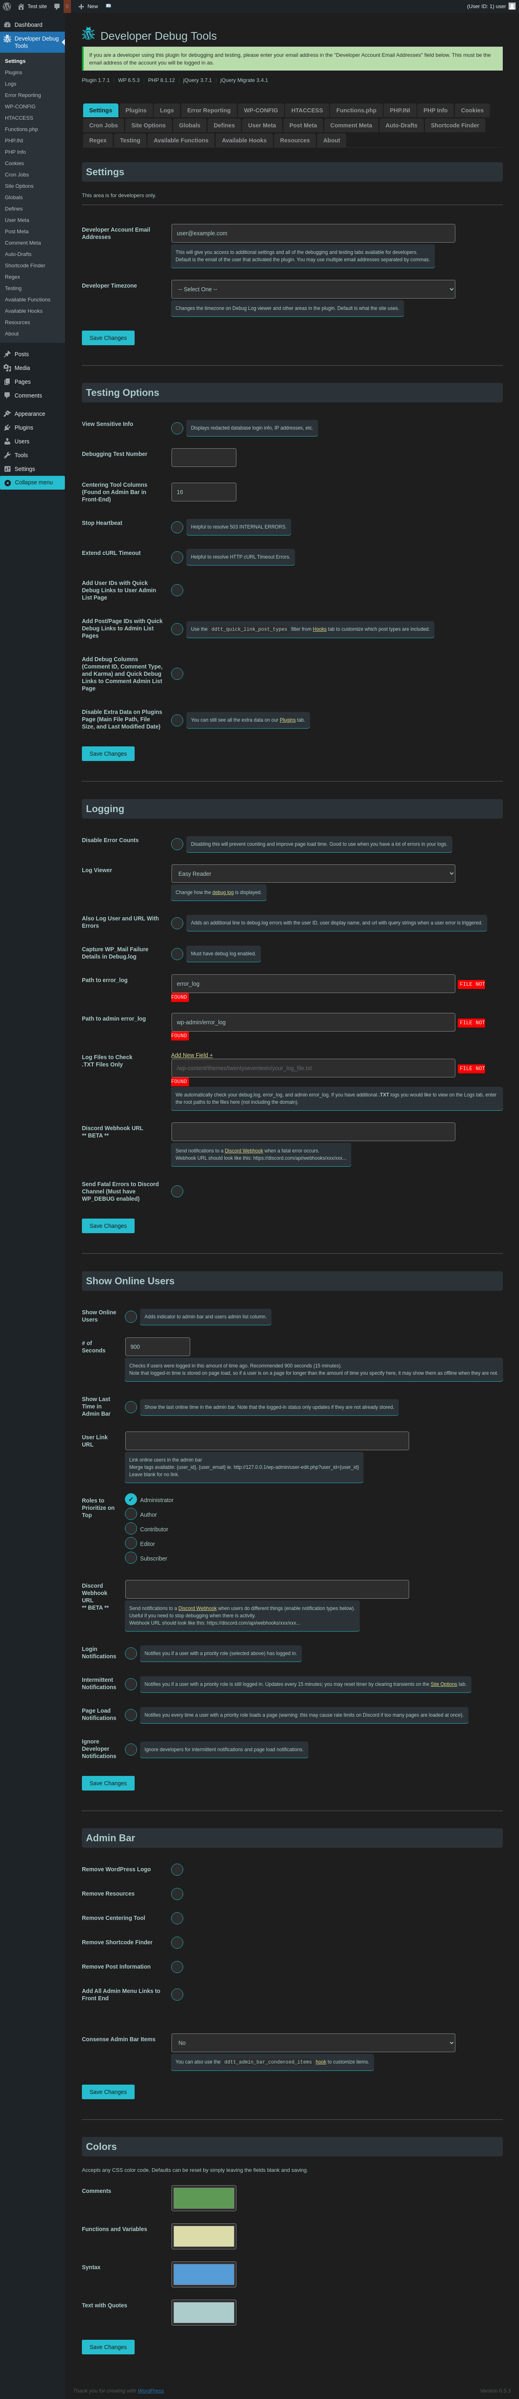Enable Send Fatal Errors to Discord Channel
519x2399 pixels.
point(177,1191)
